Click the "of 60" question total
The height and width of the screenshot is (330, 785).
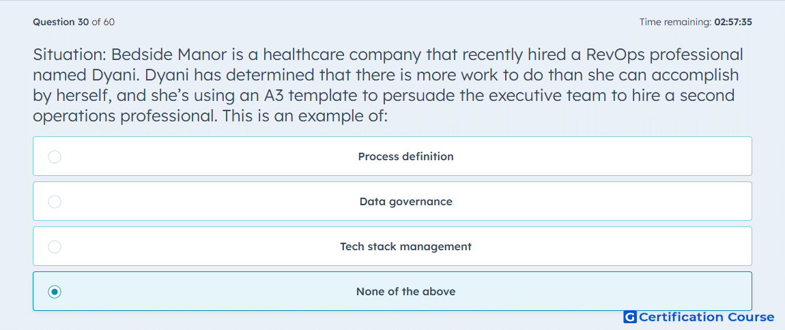[x=103, y=22]
